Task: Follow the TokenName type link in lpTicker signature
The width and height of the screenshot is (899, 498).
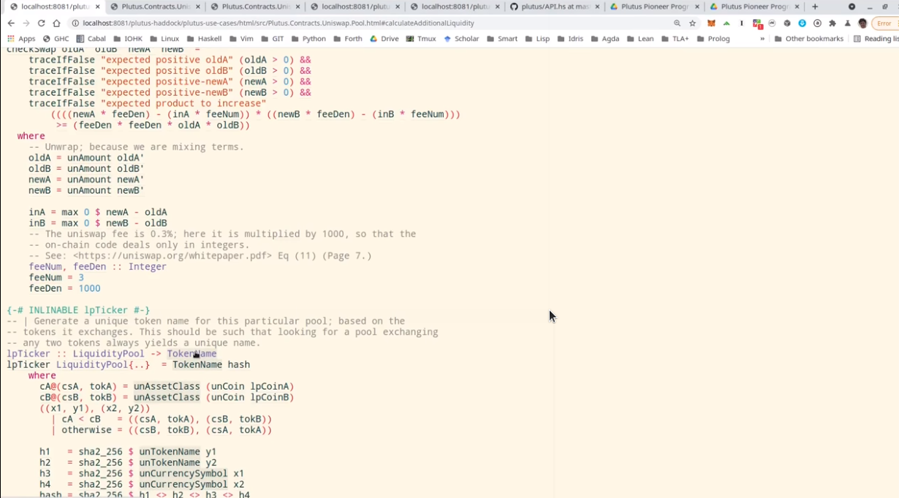Action: (x=191, y=354)
